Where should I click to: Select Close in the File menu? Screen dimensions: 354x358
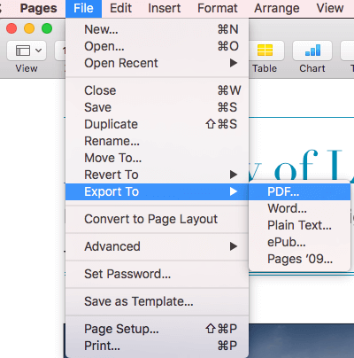click(157, 90)
